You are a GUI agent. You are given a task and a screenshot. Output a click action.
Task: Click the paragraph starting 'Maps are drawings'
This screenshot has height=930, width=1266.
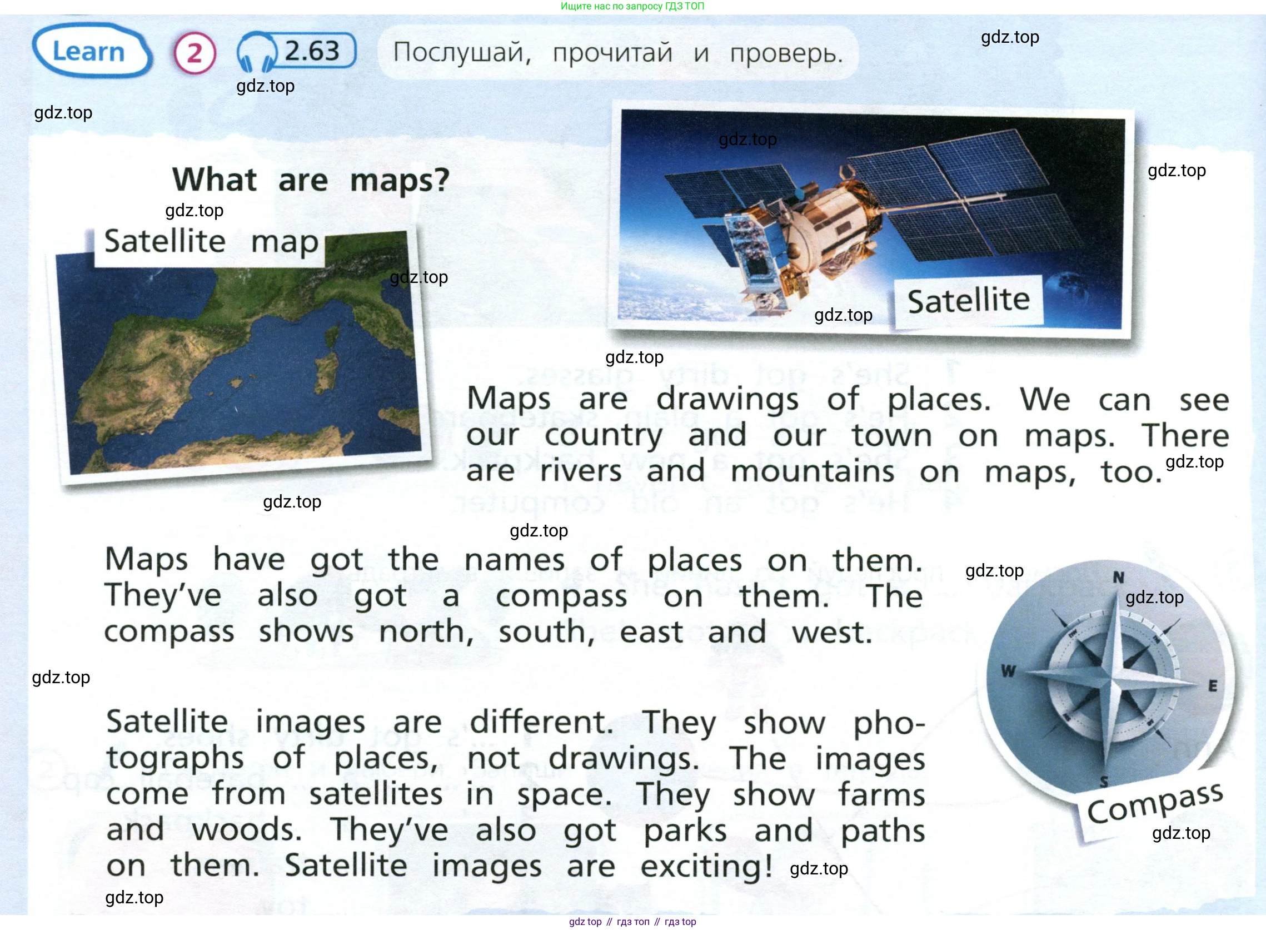(847, 435)
